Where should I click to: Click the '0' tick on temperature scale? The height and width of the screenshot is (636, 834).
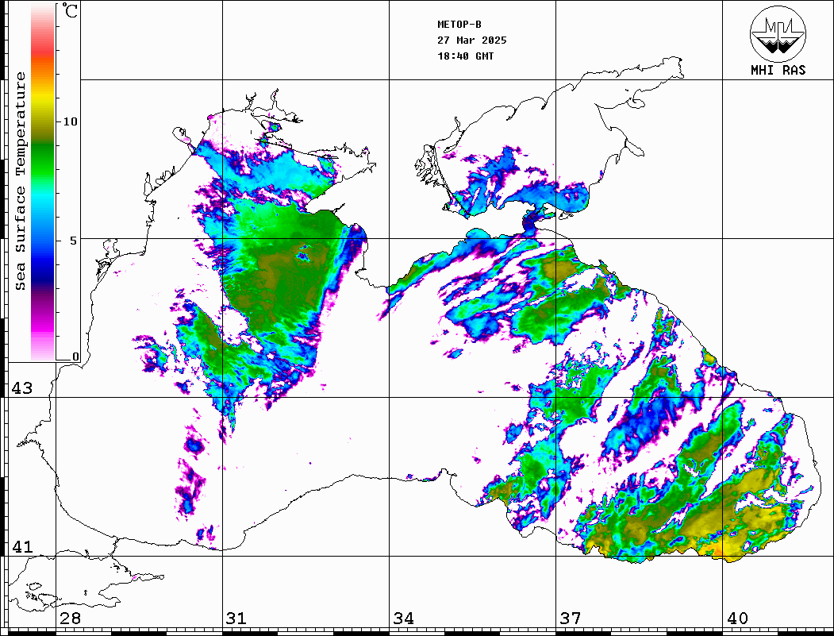click(x=75, y=357)
